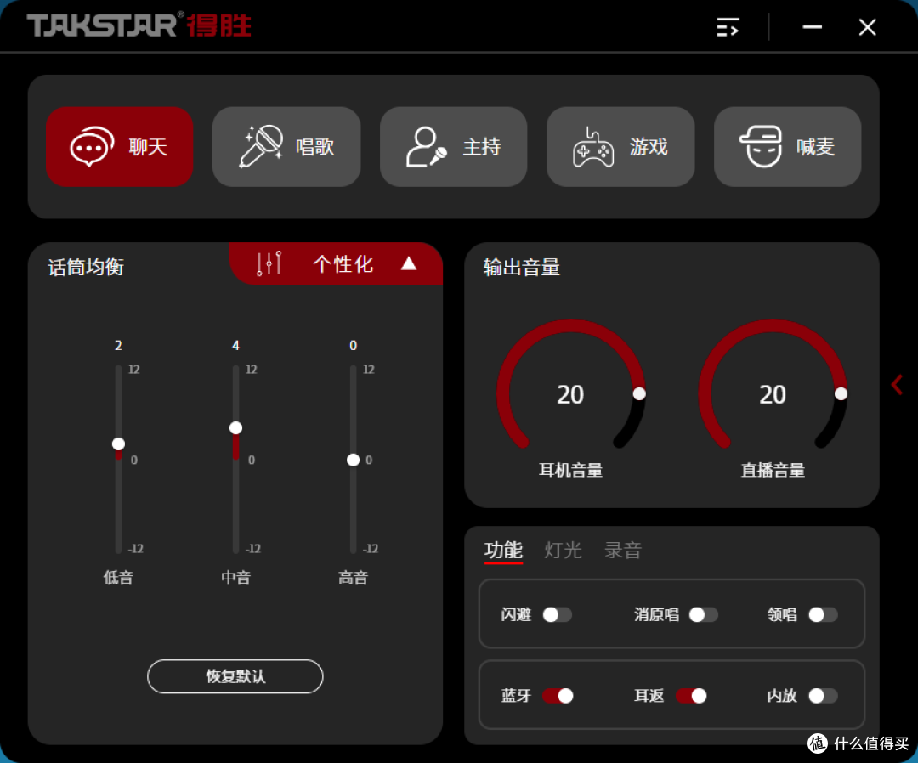Enable the 消原唱 vocal removal toggle

704,615
